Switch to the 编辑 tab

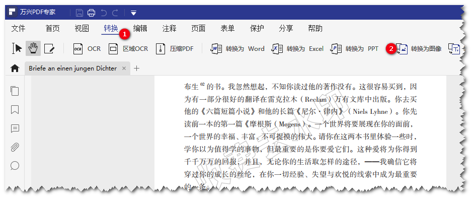[x=140, y=28]
